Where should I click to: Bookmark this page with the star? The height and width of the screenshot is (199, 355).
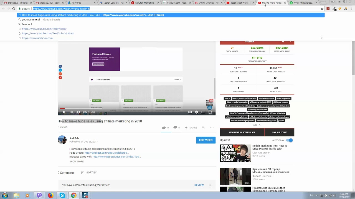[322, 9]
